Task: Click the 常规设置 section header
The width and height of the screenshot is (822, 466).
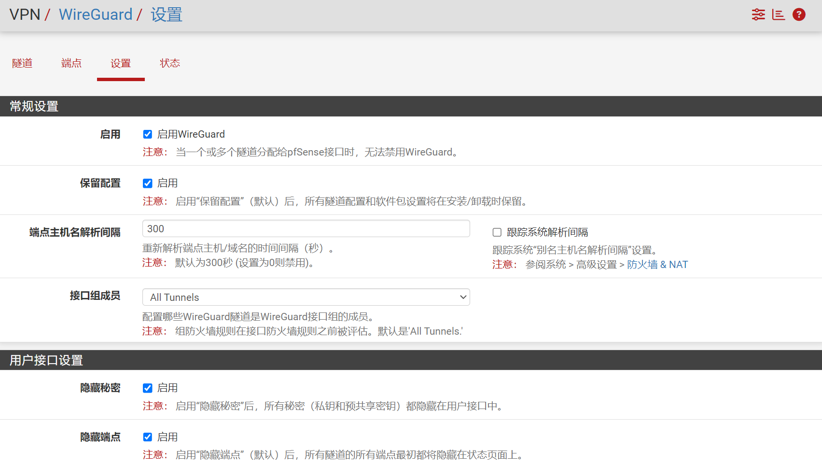Action: click(x=34, y=106)
